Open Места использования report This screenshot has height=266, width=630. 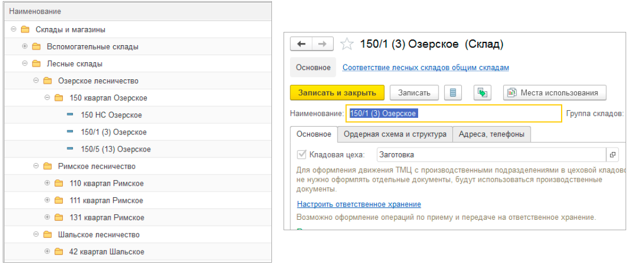click(555, 93)
